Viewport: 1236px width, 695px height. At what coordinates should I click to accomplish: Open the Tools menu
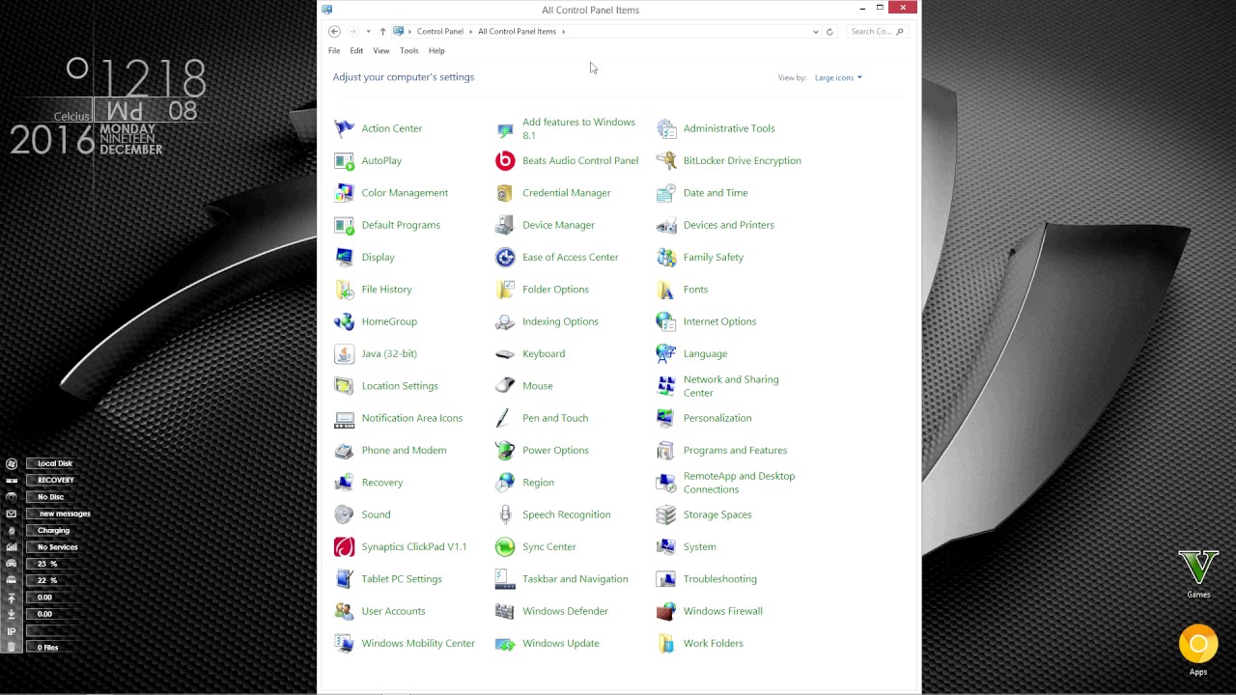pyautogui.click(x=409, y=50)
